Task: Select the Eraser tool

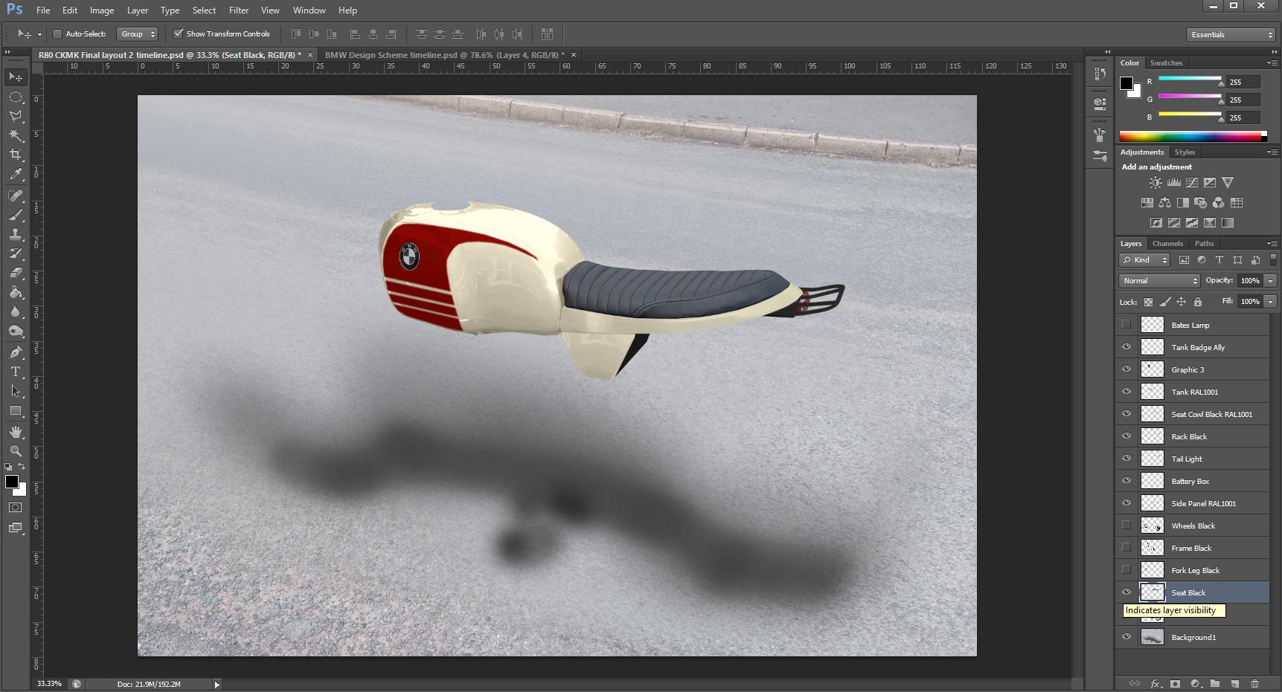Action: [x=16, y=273]
